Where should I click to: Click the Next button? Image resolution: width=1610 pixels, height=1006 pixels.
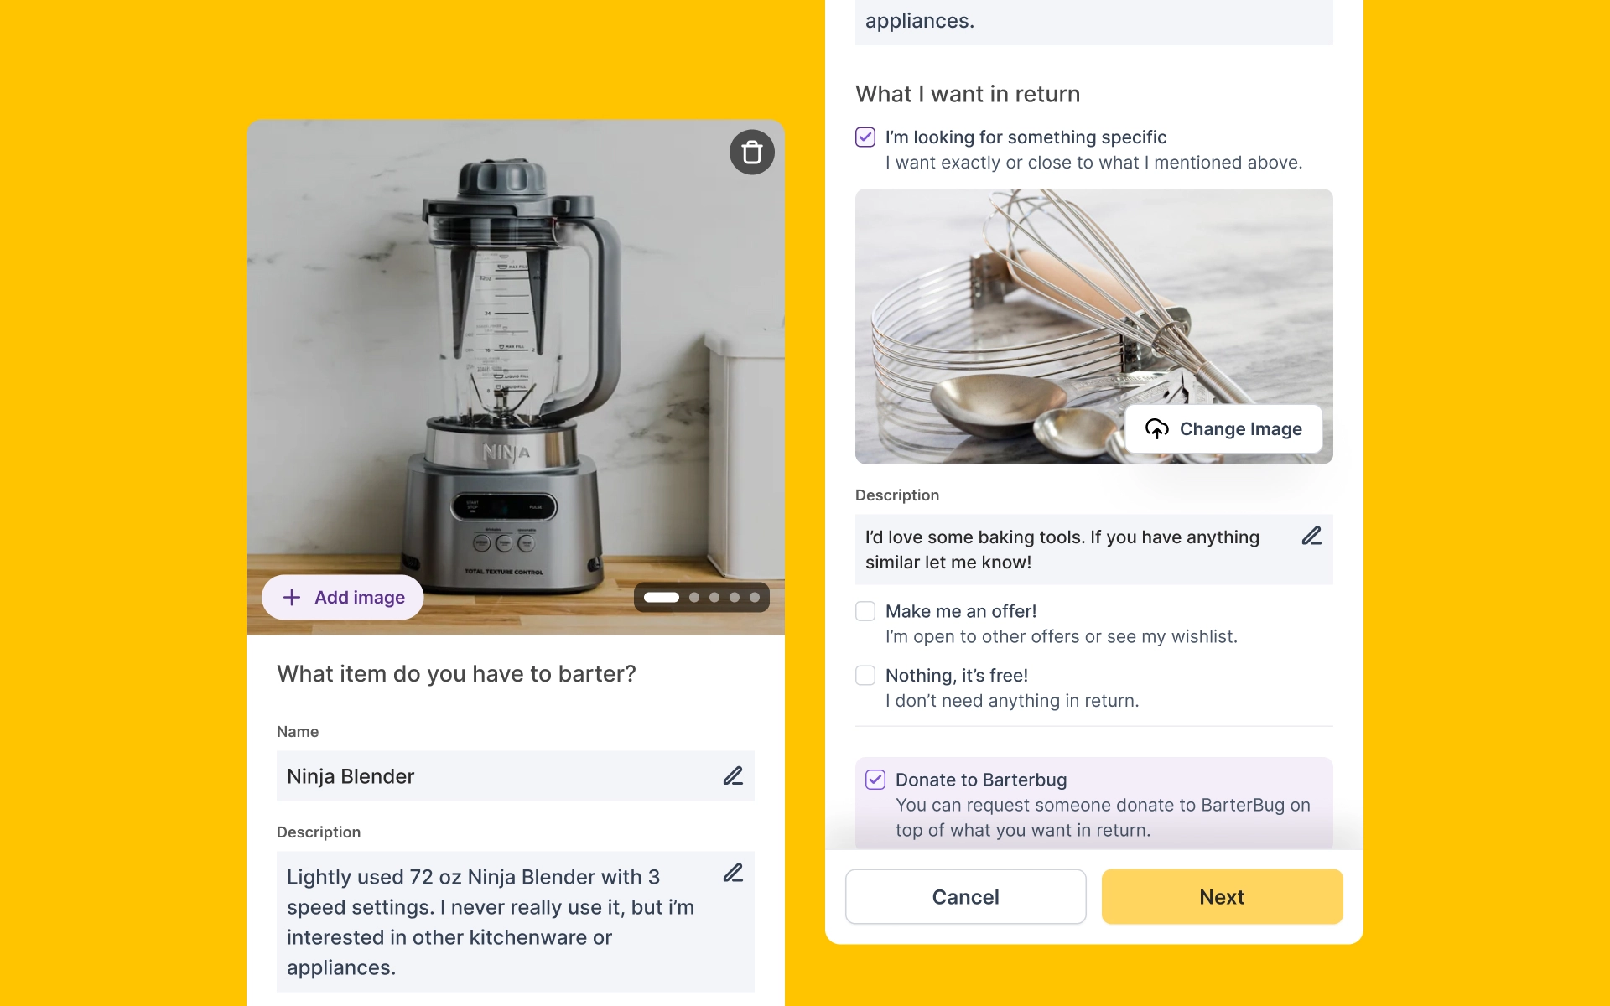pos(1222,897)
